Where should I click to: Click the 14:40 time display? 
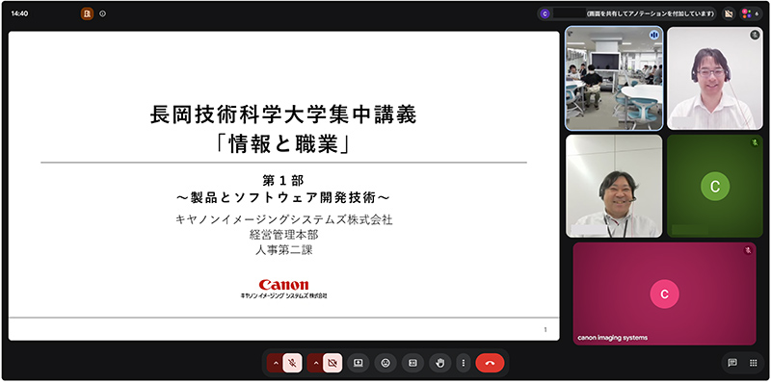19,13
